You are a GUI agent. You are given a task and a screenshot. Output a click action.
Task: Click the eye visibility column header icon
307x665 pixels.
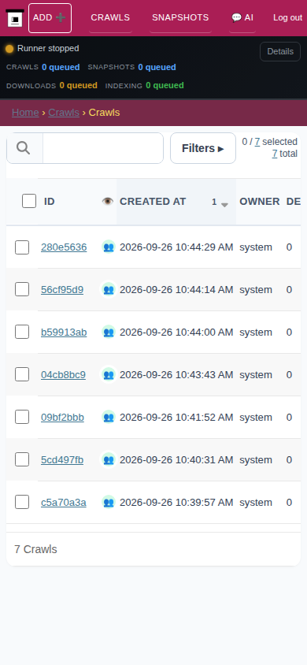[x=108, y=202]
